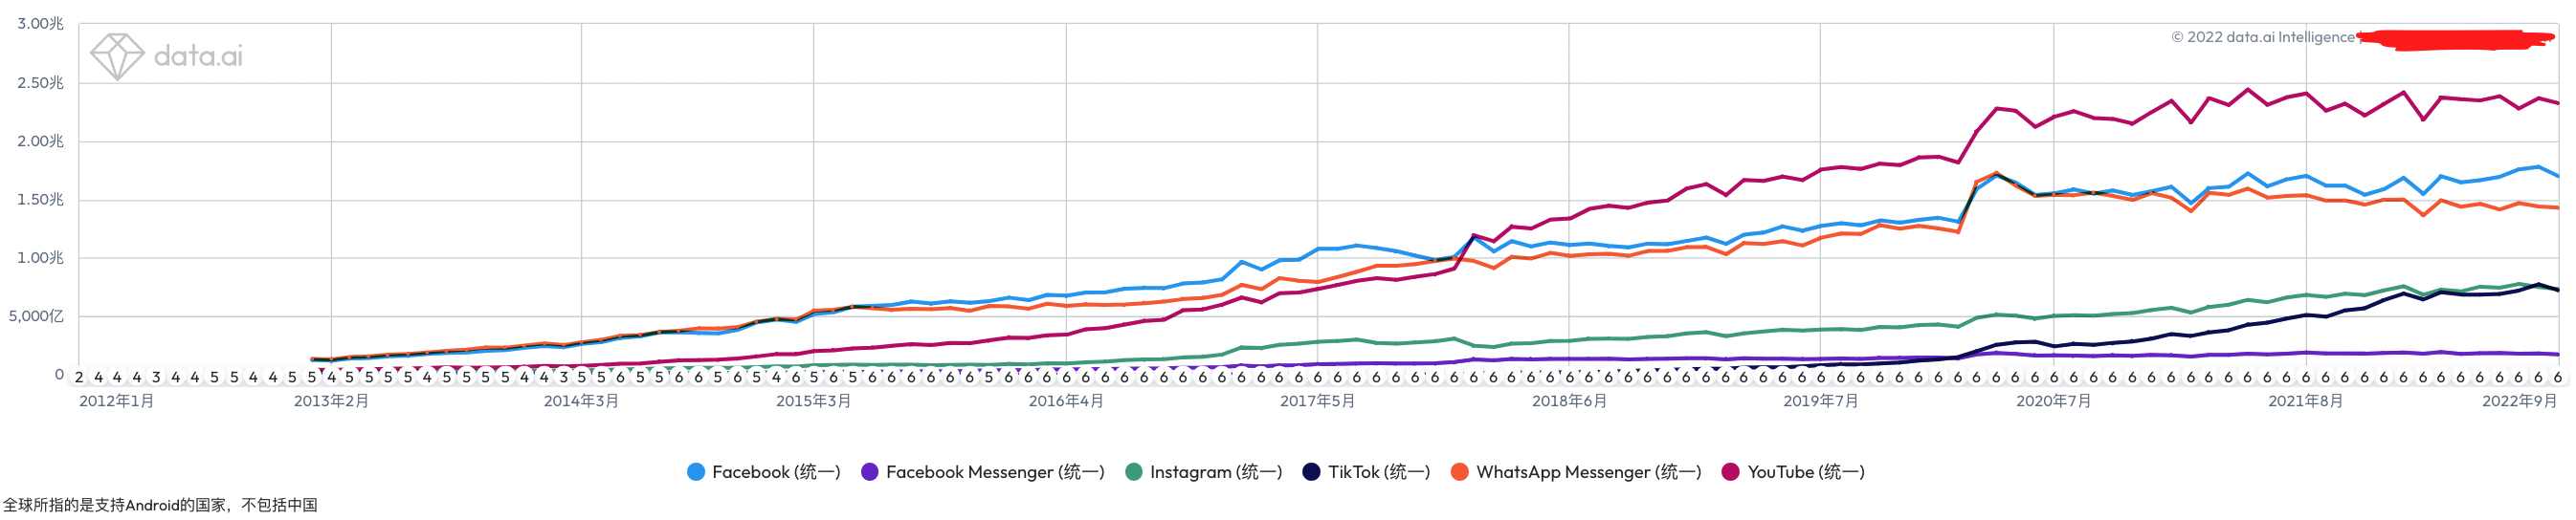Click the dark navy TikTok legend dot

pos(1311,472)
